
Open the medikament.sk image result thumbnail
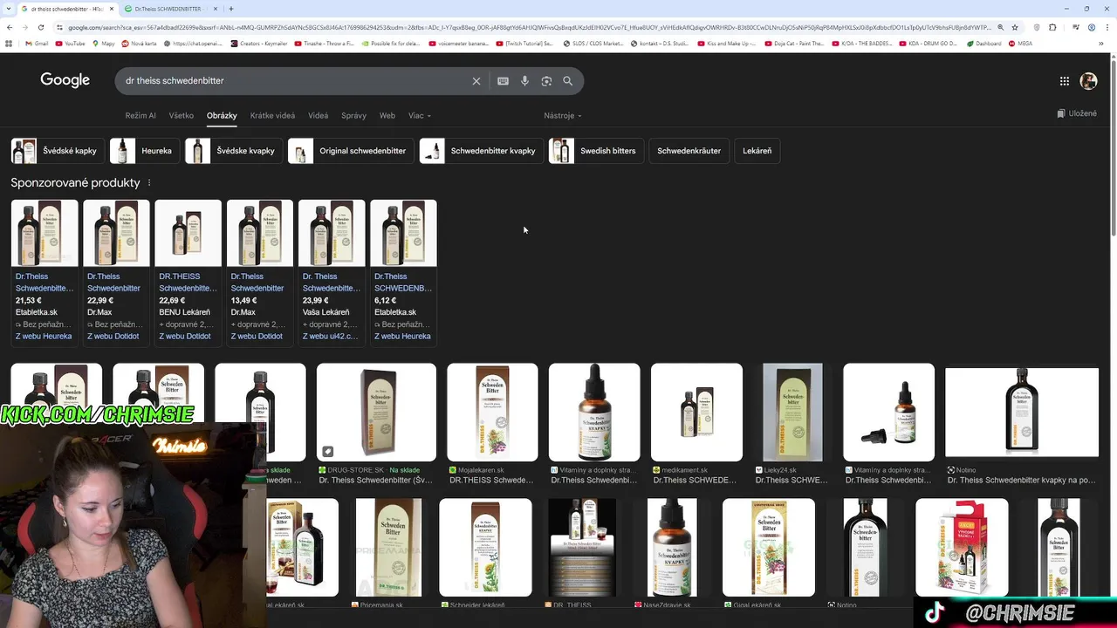(696, 413)
